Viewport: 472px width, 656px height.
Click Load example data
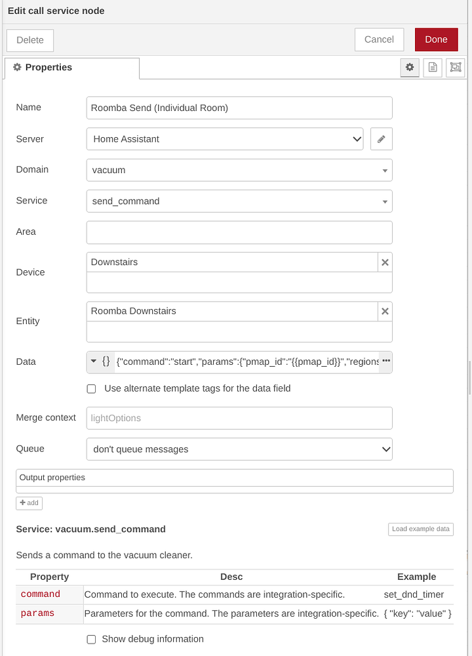pyautogui.click(x=420, y=529)
